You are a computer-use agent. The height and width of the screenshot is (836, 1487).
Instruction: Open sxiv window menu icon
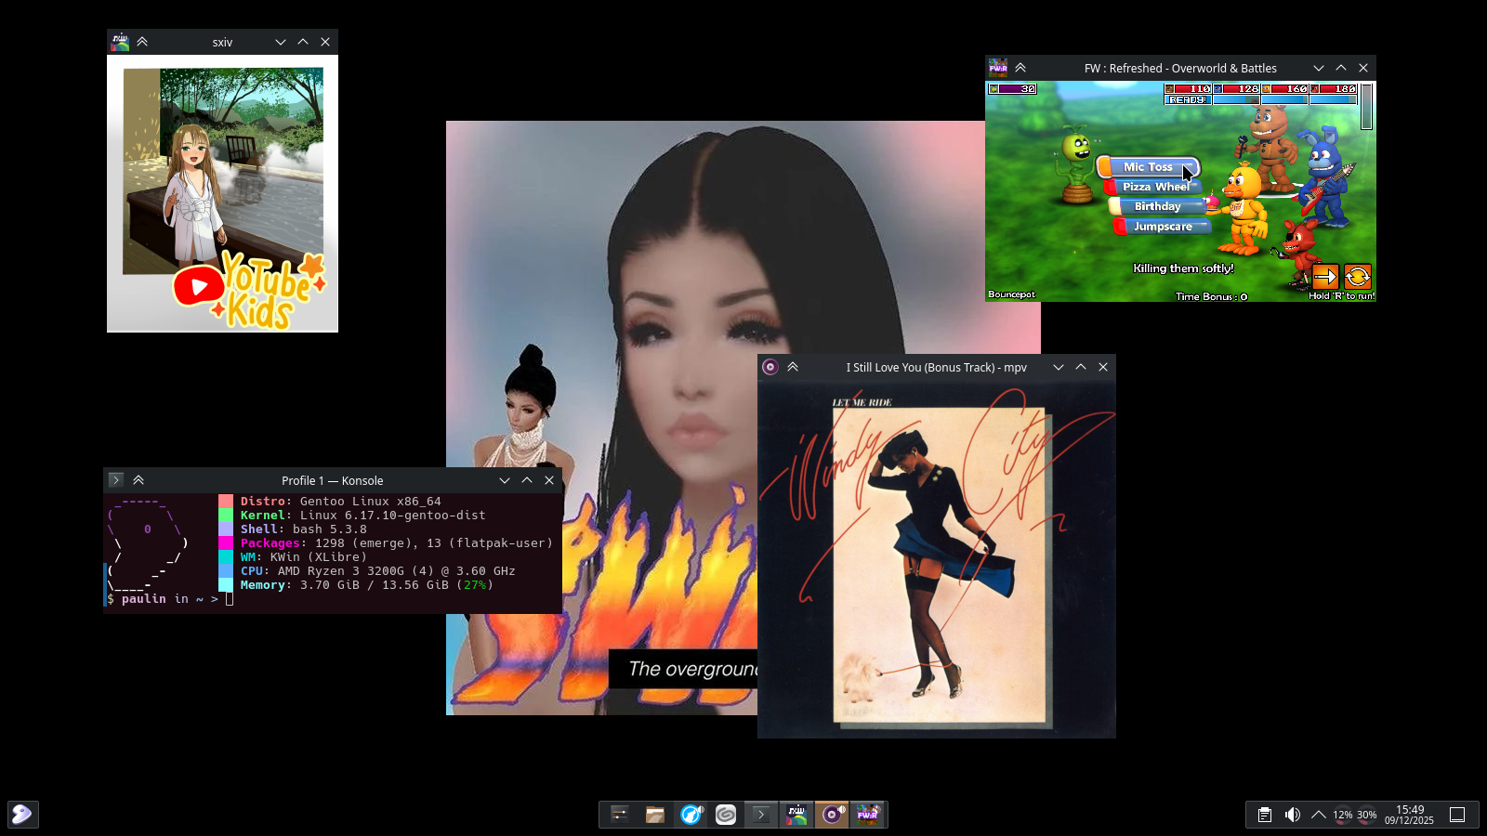(120, 42)
